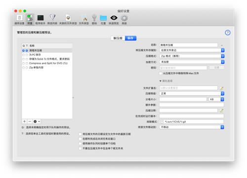Select T radio for 'Zip 单独内容' preset
The width and height of the screenshot is (247, 178).
(27, 68)
